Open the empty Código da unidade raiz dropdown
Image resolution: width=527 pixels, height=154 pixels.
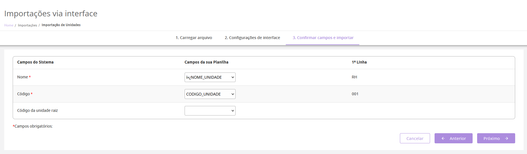coord(210,111)
